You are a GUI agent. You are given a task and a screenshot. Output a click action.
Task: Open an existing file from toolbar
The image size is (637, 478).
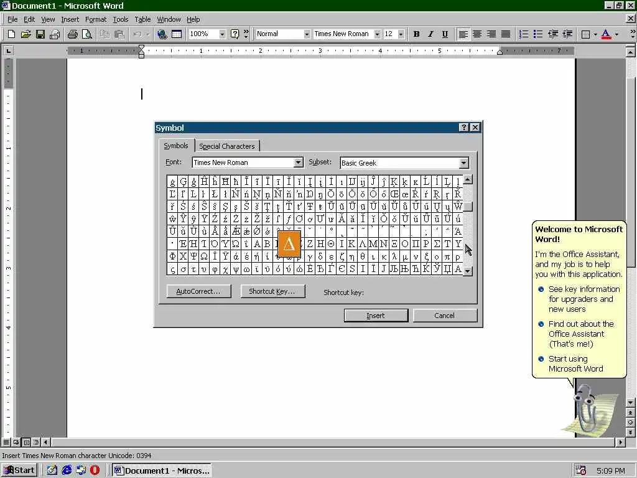tap(26, 34)
